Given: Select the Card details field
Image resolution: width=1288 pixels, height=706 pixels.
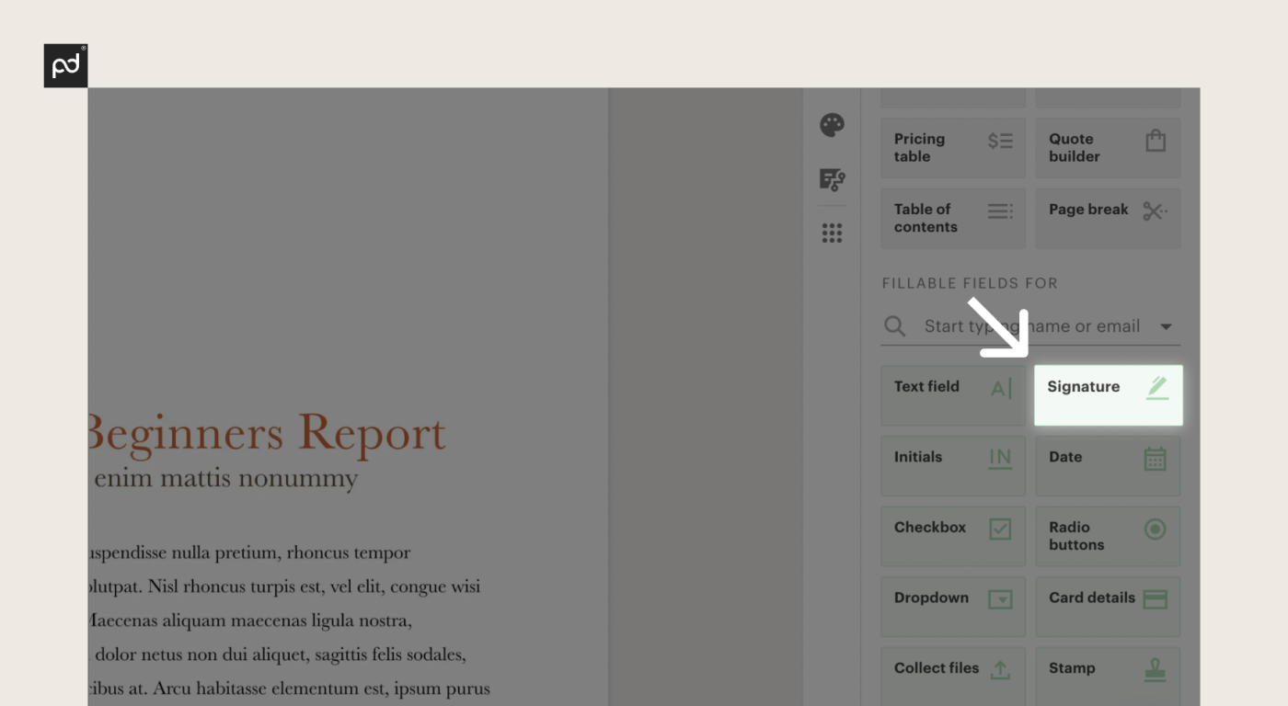Looking at the screenshot, I should (1108, 607).
